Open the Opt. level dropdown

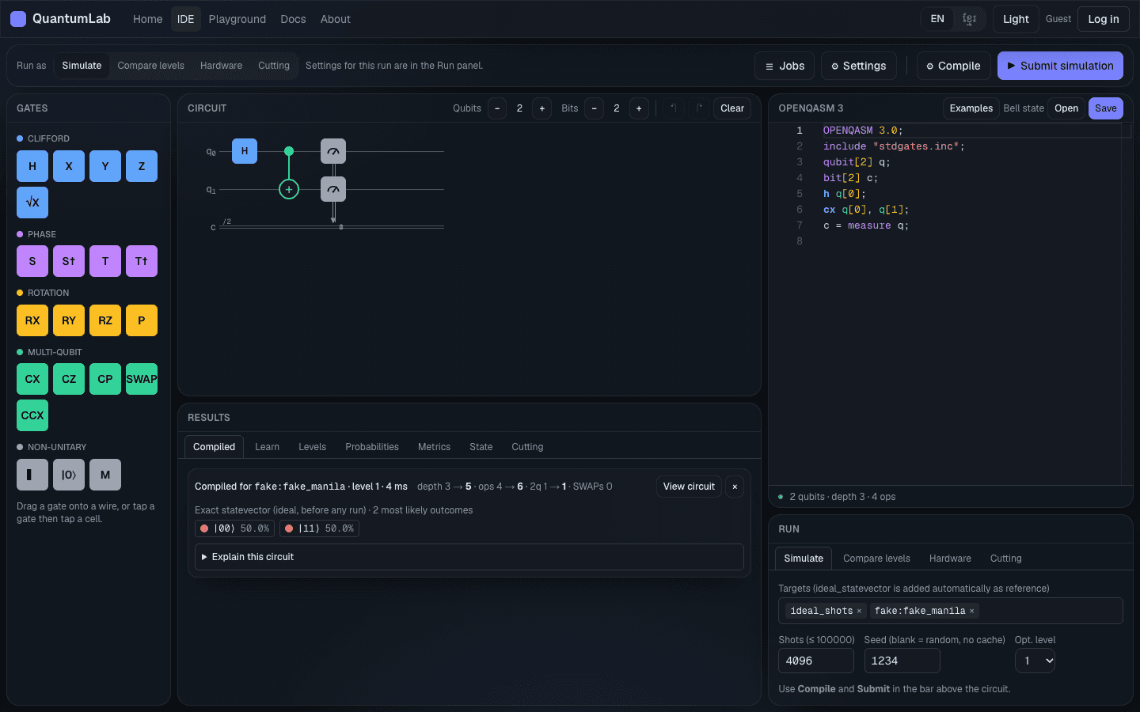[1035, 661]
